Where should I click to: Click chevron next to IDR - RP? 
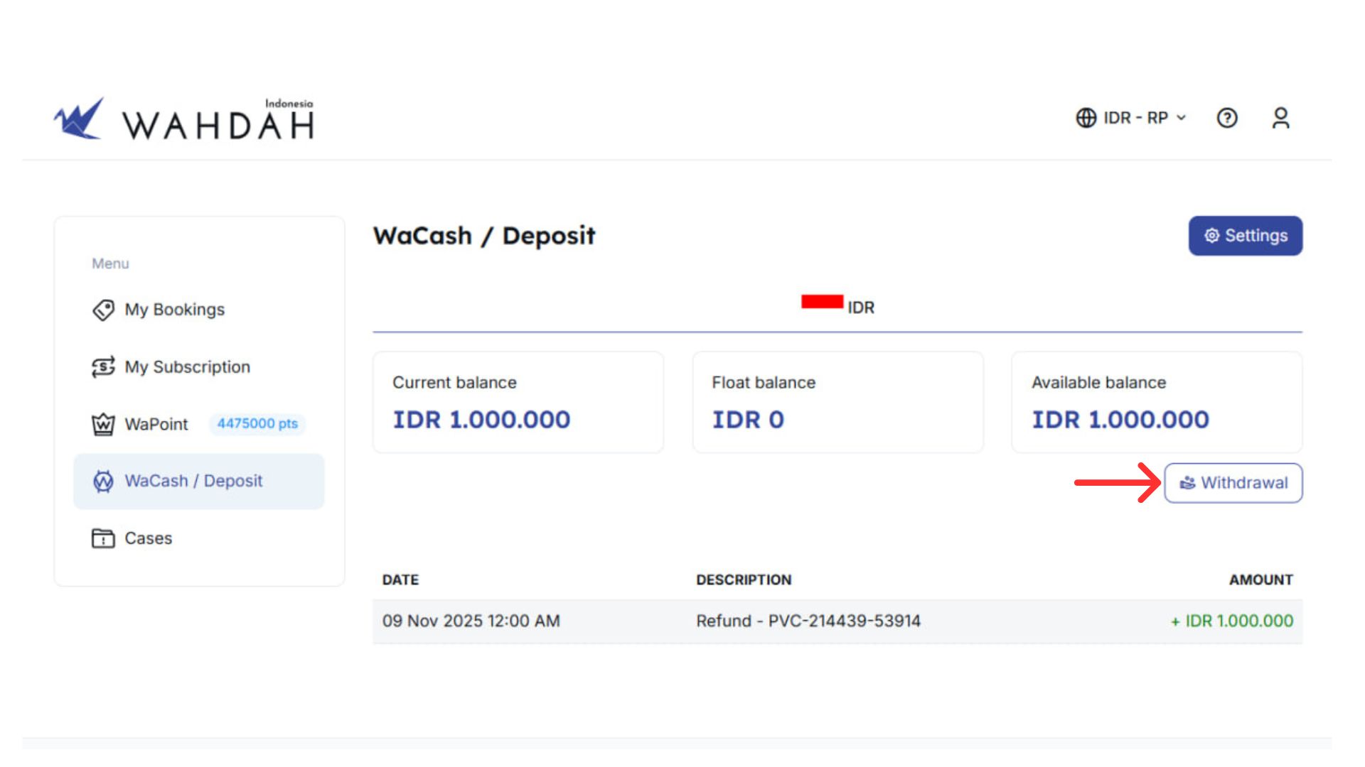1182,118
